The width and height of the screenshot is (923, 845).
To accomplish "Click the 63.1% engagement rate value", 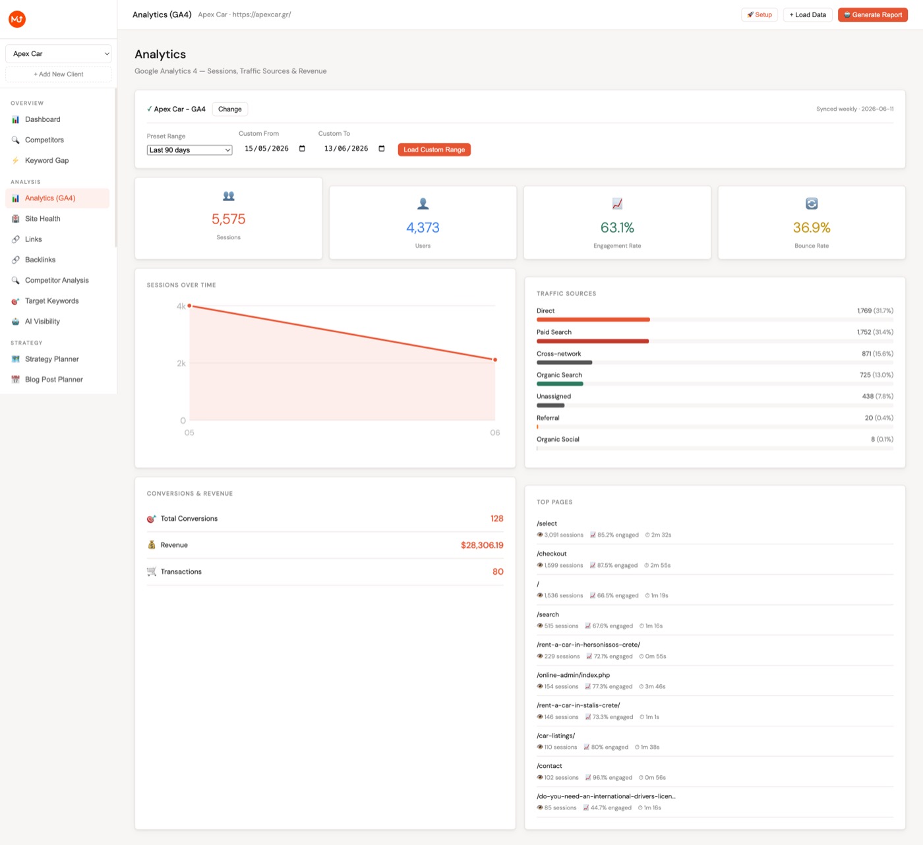I will (617, 227).
